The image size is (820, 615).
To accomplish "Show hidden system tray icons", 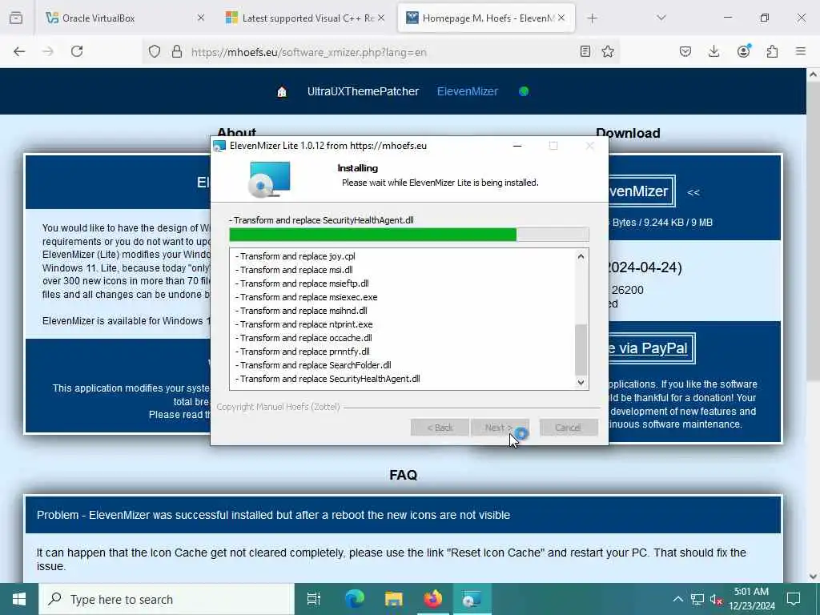I will [677, 599].
